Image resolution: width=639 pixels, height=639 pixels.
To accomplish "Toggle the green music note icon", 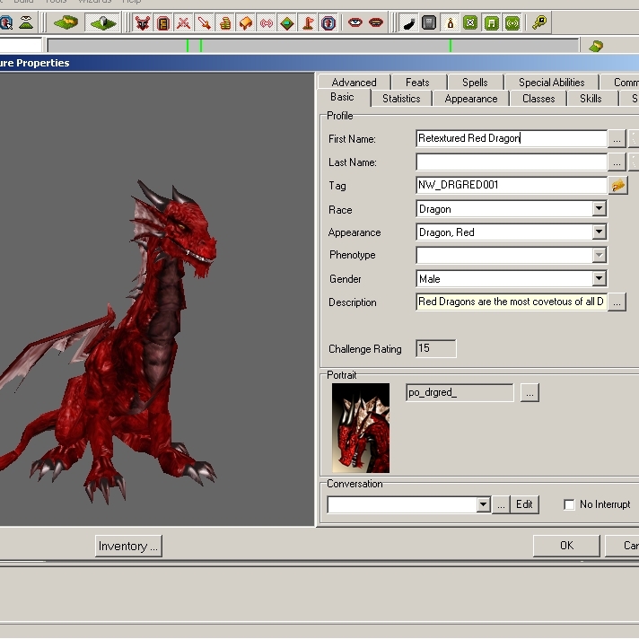I will pos(491,22).
